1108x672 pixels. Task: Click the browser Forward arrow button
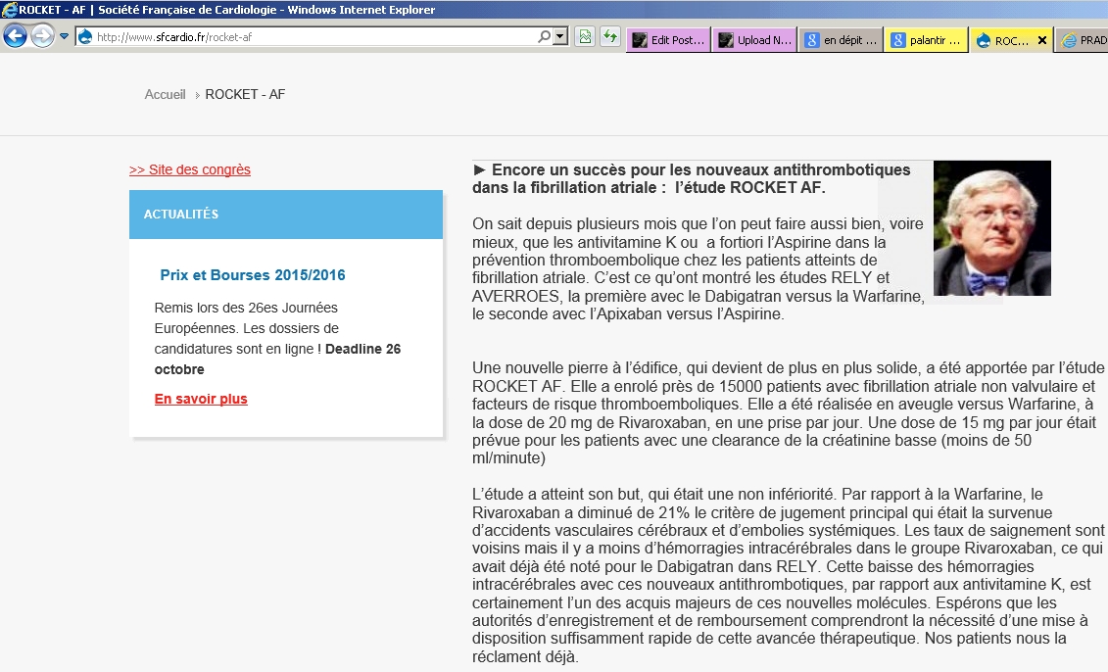coord(42,36)
